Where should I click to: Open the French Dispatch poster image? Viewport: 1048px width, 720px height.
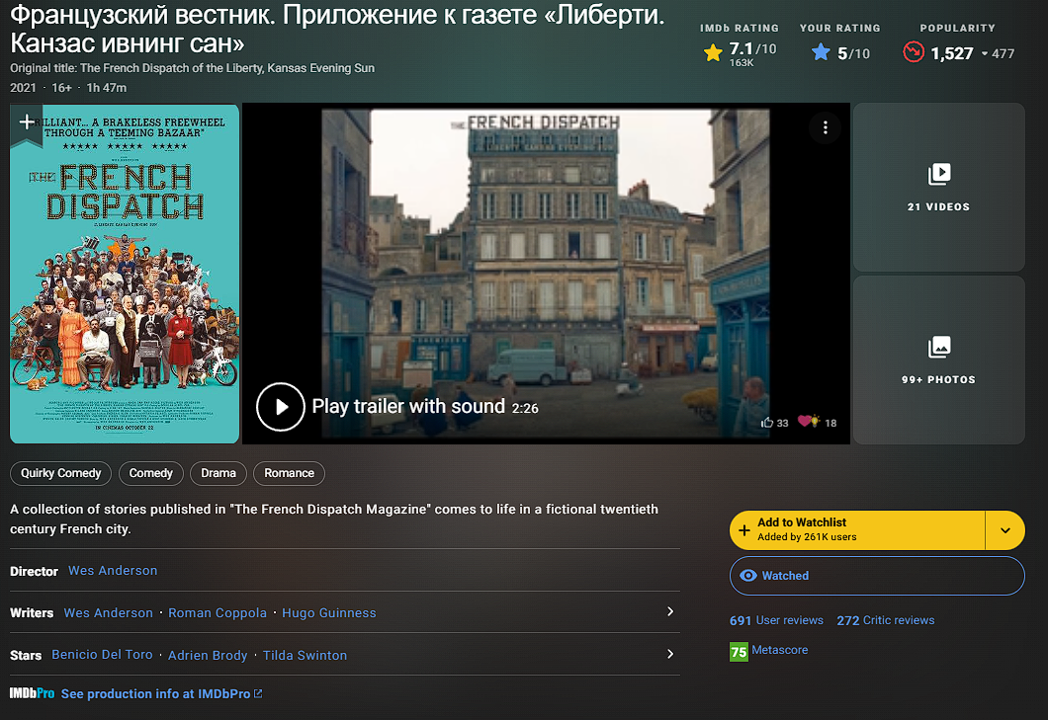pos(125,274)
